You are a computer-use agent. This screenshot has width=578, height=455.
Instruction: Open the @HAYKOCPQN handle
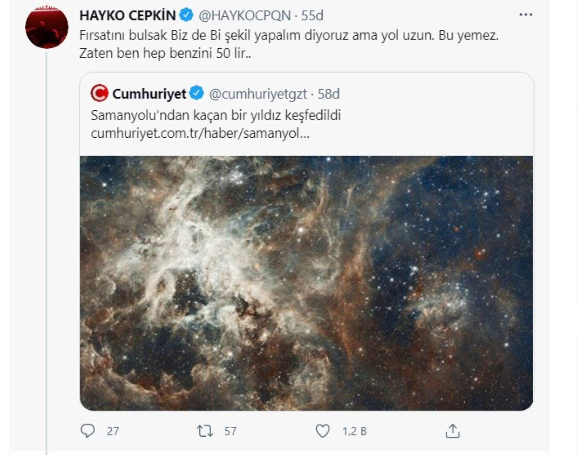(x=245, y=15)
